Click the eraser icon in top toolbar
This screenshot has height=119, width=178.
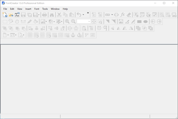click(x=129, y=15)
